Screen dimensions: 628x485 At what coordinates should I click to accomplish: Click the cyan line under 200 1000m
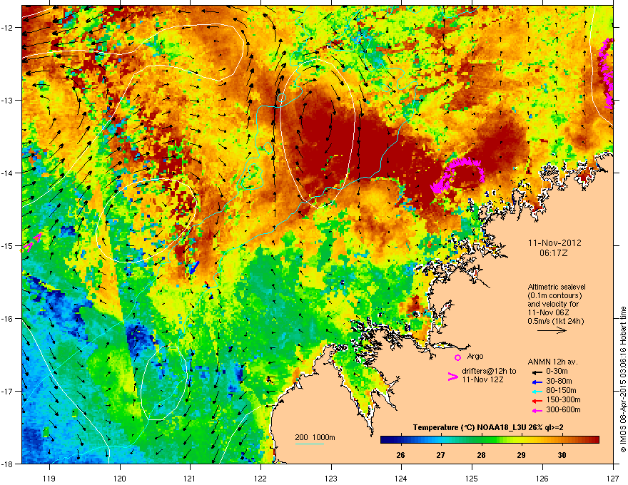click(x=310, y=444)
